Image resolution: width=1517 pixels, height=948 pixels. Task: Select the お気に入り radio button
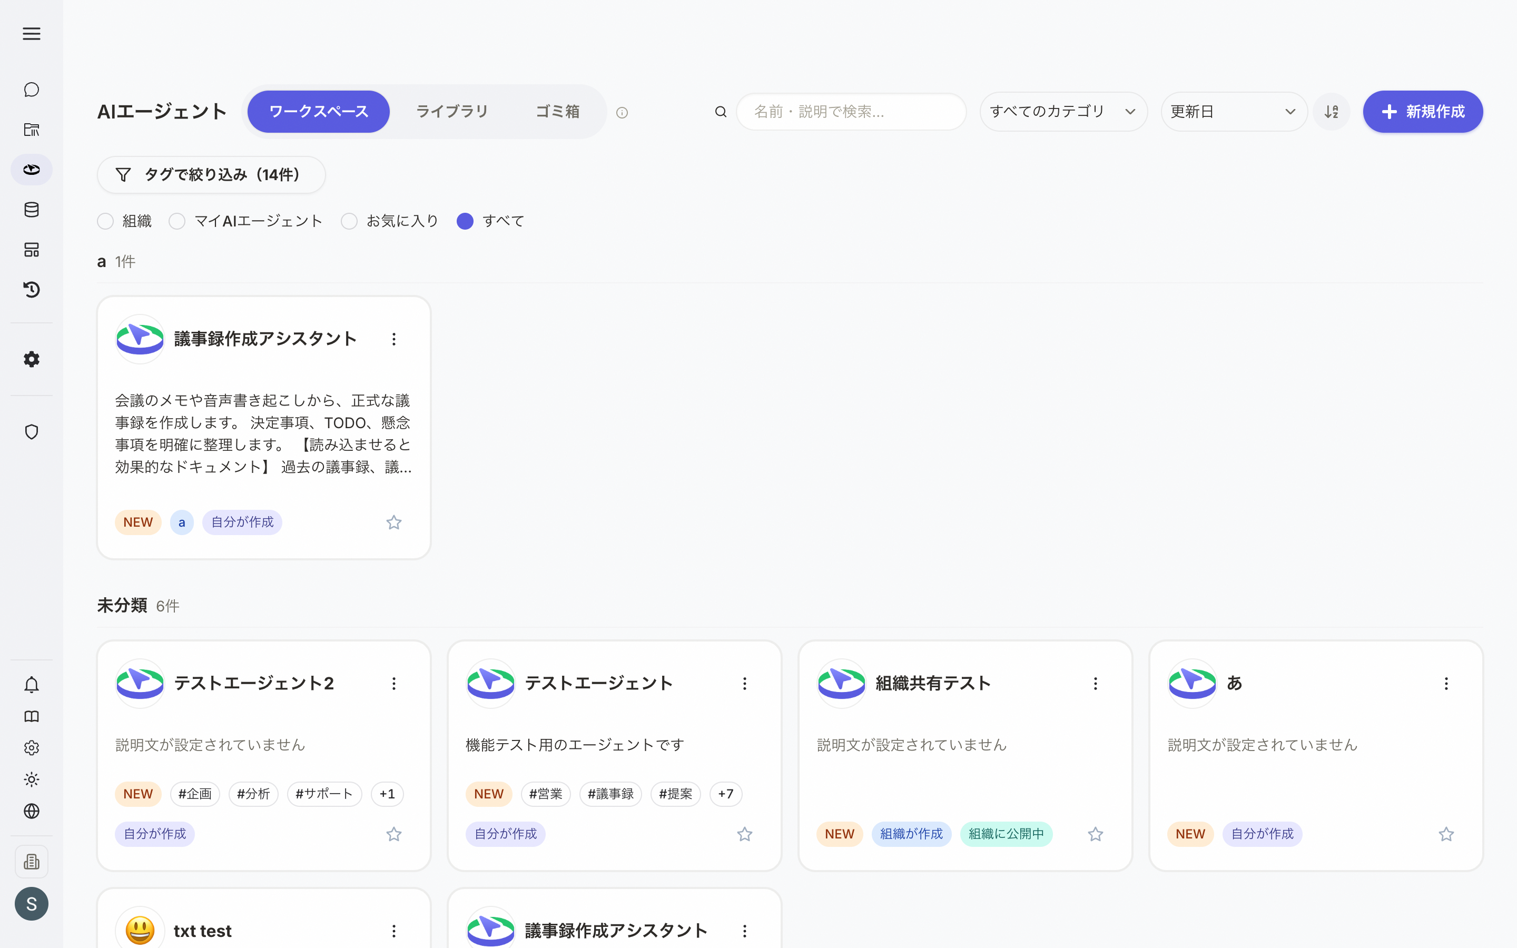pos(349,221)
